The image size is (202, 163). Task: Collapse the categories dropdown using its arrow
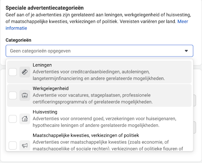click(186, 51)
